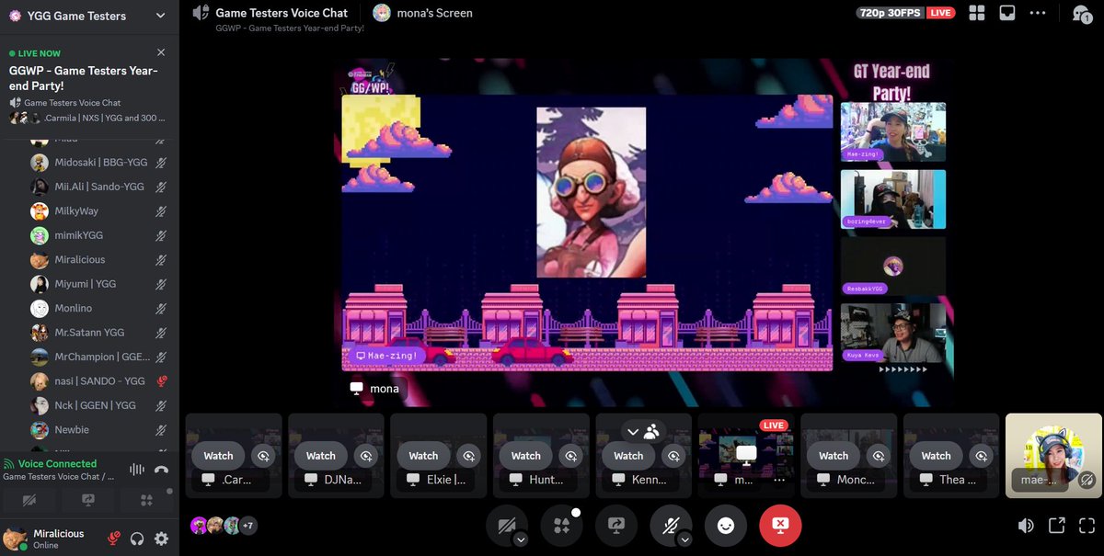Click the speaker icon beside Game Testers Voice Chat
The image size is (1104, 556).
coord(201,13)
